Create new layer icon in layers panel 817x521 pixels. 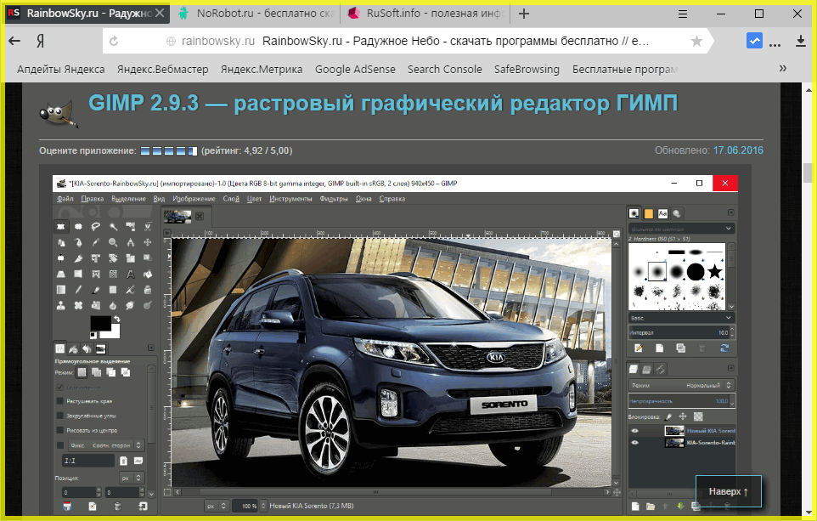635,506
